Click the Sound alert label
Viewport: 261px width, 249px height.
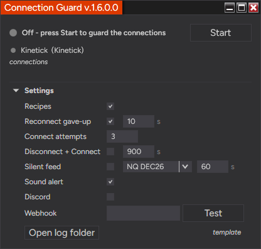(44, 182)
